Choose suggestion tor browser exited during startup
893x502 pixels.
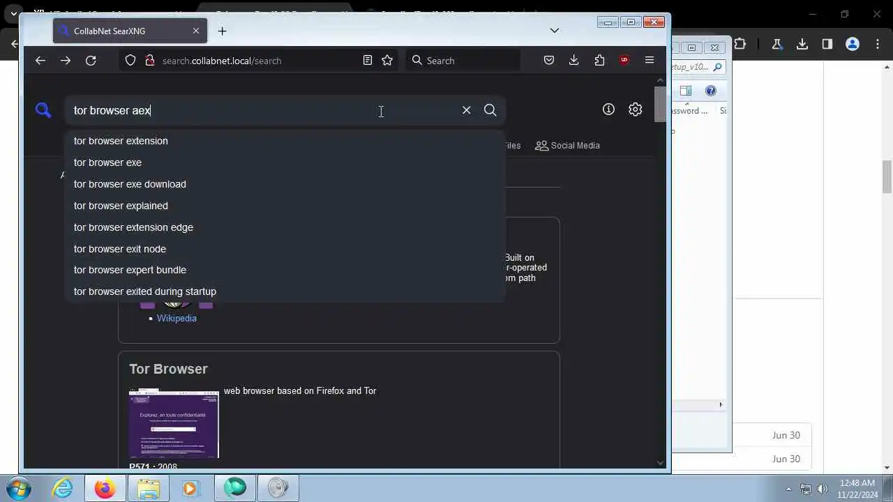tap(285, 291)
